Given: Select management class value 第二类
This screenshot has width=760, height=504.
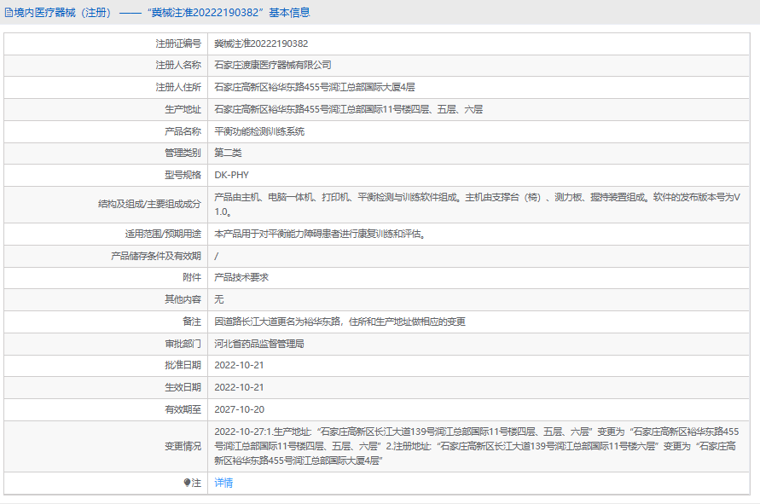Looking at the screenshot, I should (x=228, y=154).
